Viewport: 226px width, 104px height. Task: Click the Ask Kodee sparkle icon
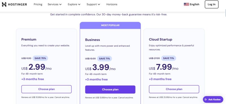[x=206, y=100]
